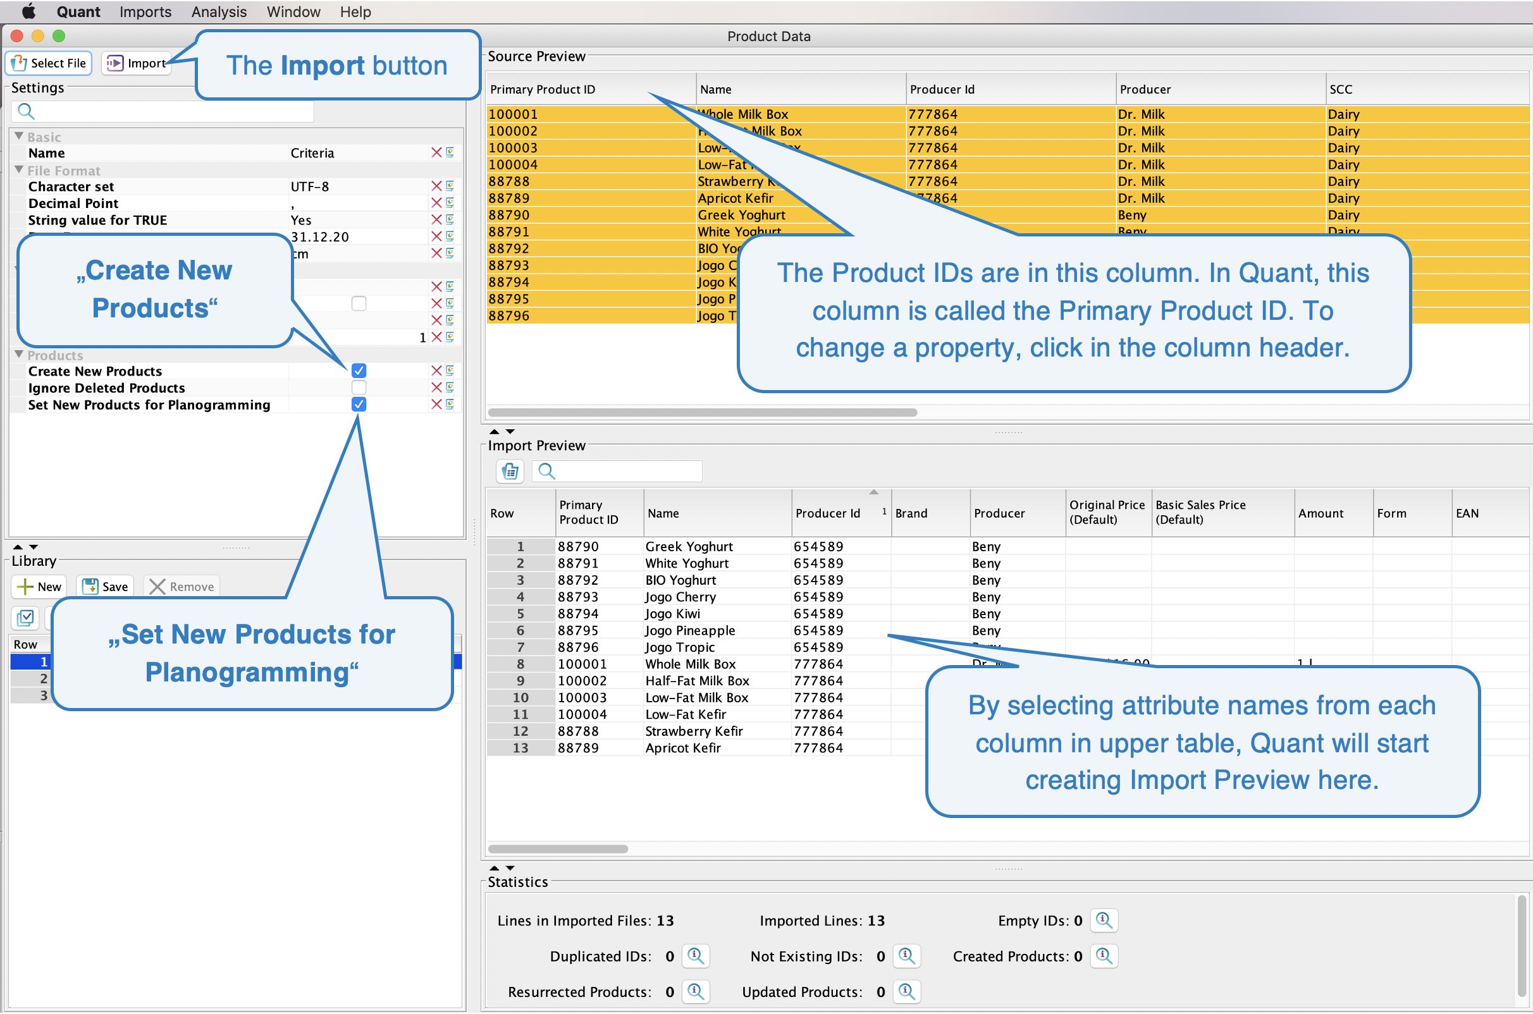This screenshot has width=1533, height=1014.
Task: Click the Settings search field
Action: [x=163, y=111]
